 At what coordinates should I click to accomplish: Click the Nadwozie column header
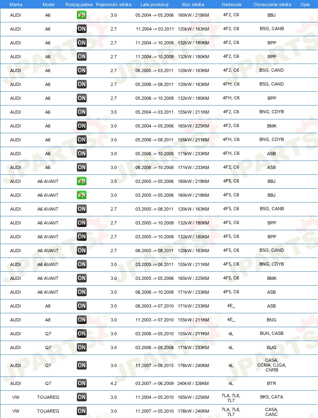coord(231,4)
